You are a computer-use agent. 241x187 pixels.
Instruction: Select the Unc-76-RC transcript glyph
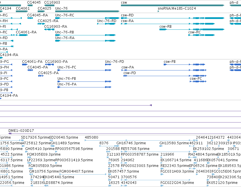point(87,18)
